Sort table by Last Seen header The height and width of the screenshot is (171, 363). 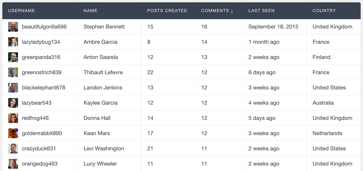[x=275, y=11]
